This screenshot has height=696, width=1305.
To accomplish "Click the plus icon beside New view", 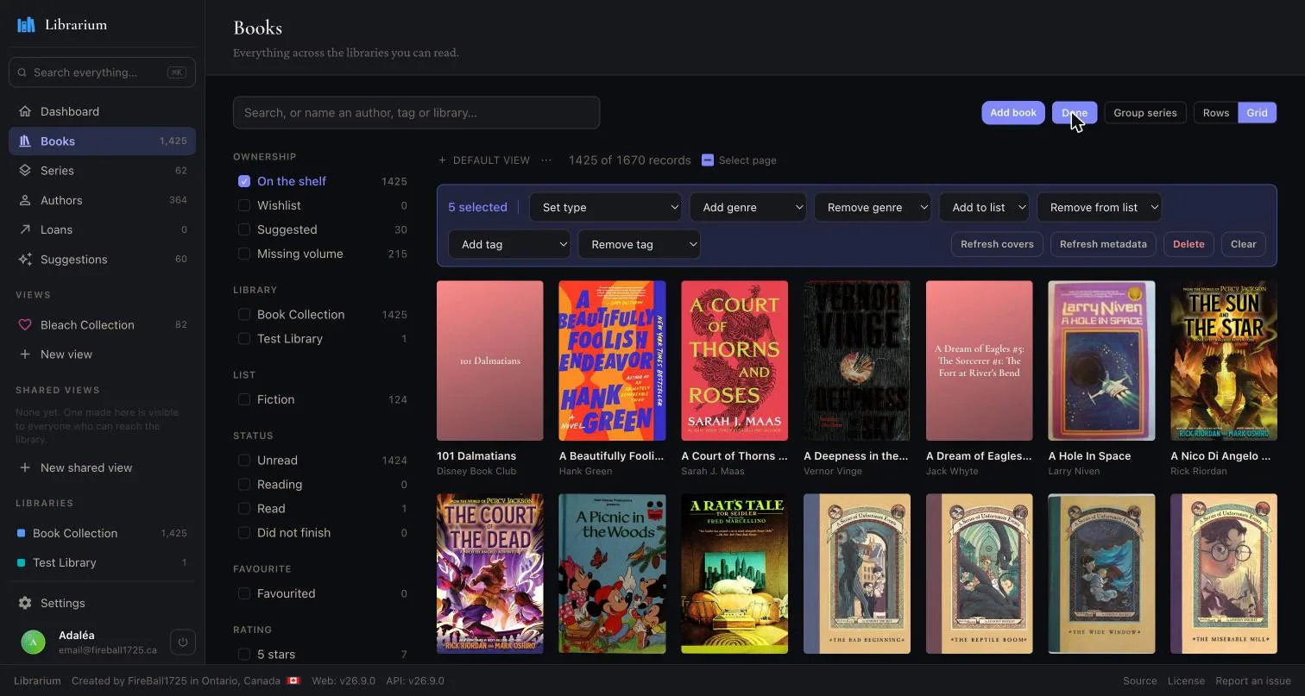I will 25,354.
